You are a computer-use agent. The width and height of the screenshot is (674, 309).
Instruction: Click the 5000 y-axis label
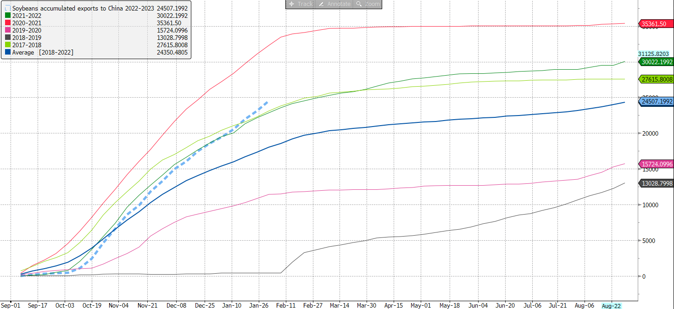[649, 241]
